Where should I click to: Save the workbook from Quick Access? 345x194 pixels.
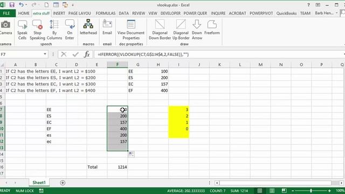(12, 5)
